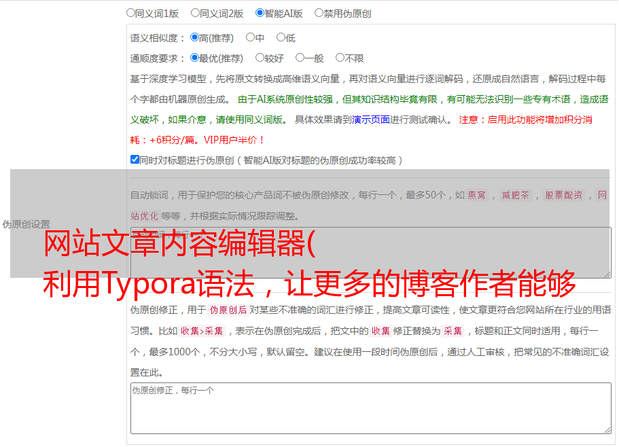The height and width of the screenshot is (447, 619).
Task: Click the 语义相似度 label
Action: [158, 38]
